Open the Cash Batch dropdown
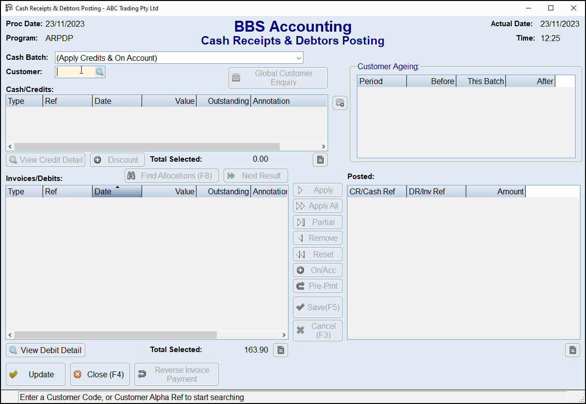This screenshot has width=586, height=404. pyautogui.click(x=298, y=58)
